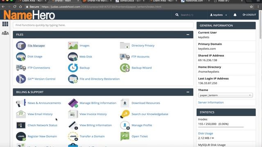The height and width of the screenshot is (147, 262).
Task: Click the Download Resources icon
Action: tap(125, 103)
